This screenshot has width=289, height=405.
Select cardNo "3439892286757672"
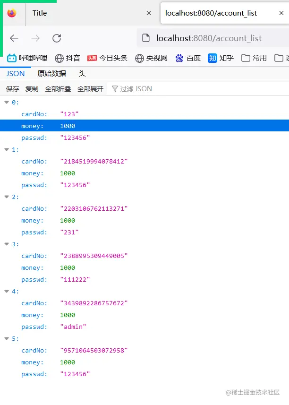pos(94,303)
